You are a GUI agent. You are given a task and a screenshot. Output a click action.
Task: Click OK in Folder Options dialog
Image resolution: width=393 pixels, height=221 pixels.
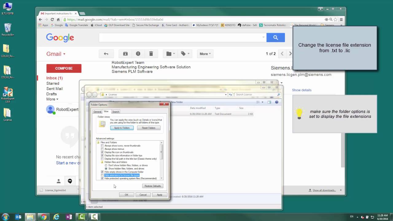click(126, 195)
